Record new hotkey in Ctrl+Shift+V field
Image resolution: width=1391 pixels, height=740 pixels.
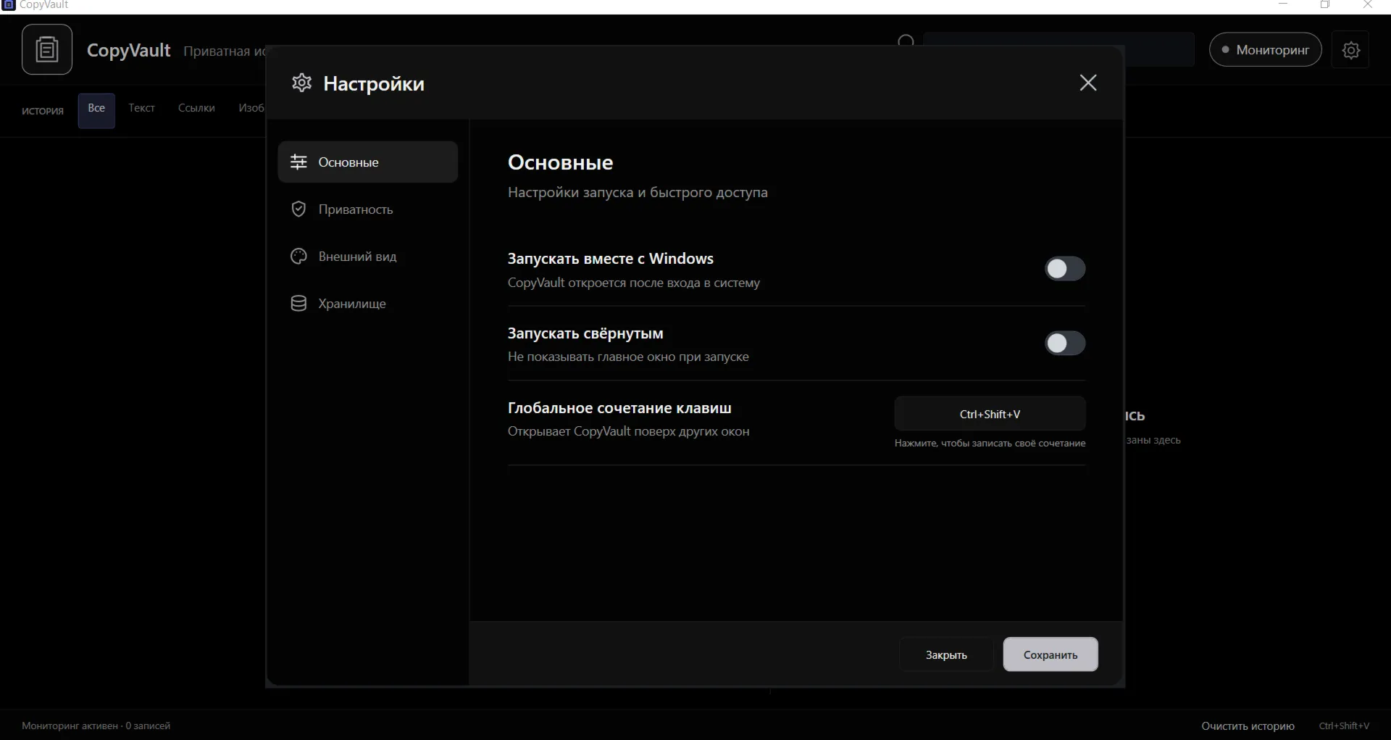(990, 414)
